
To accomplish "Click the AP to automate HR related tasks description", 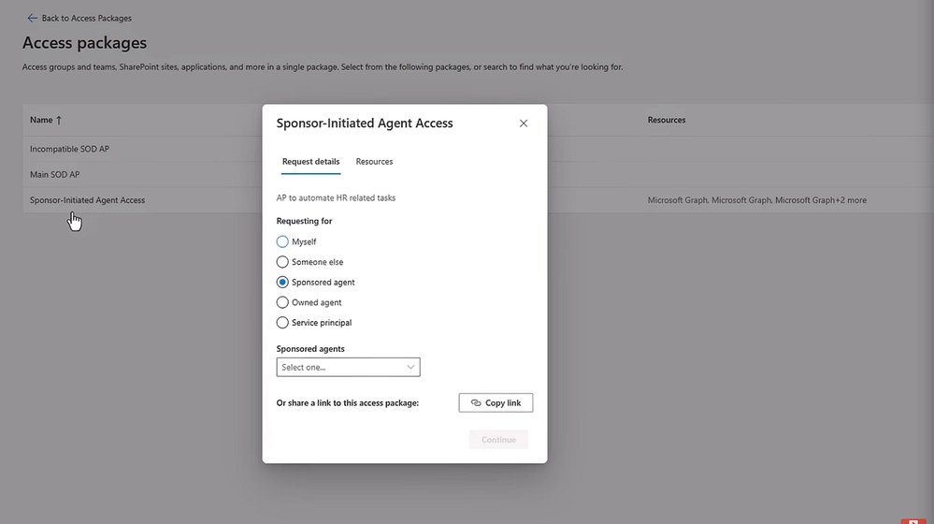I will [336, 198].
